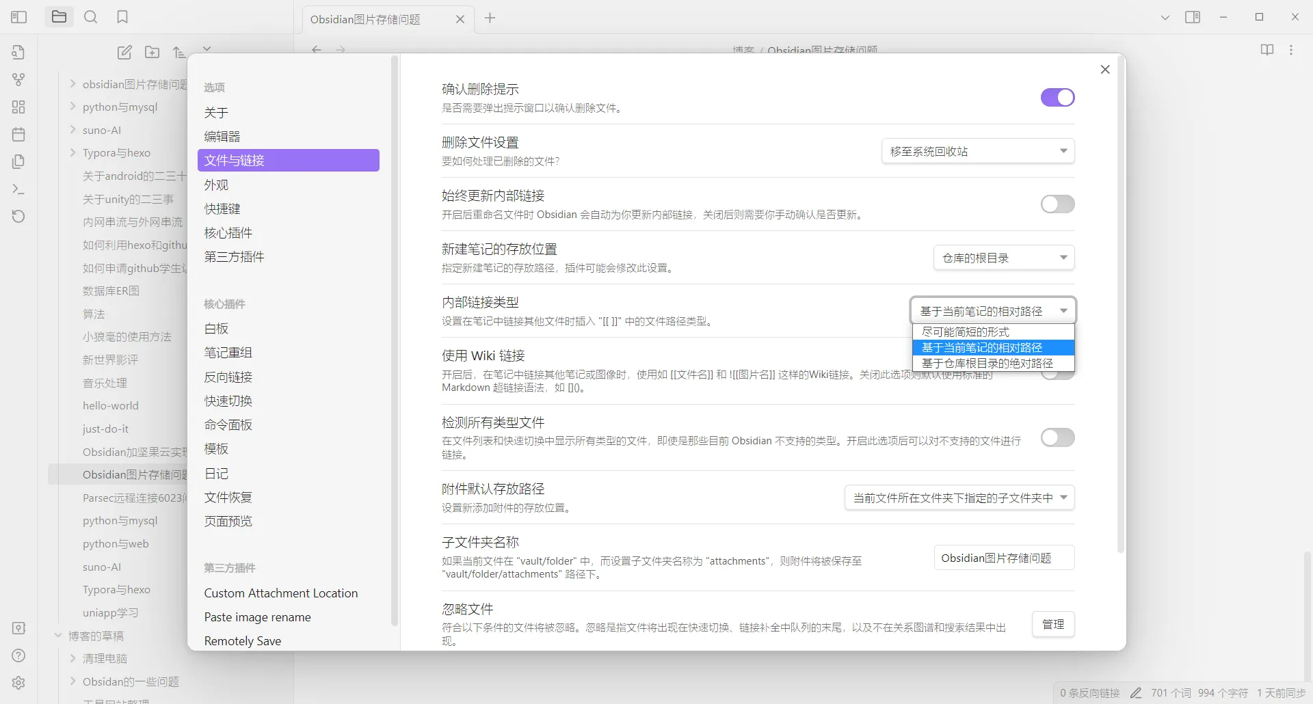This screenshot has width=1313, height=704.
Task: Click the sync refresh icon in ribbon
Action: coord(18,216)
